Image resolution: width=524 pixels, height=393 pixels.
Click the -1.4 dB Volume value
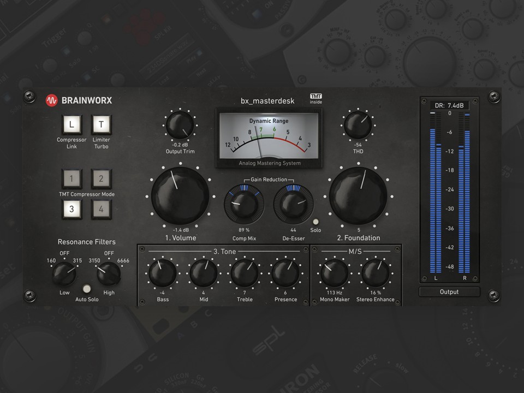(x=181, y=230)
